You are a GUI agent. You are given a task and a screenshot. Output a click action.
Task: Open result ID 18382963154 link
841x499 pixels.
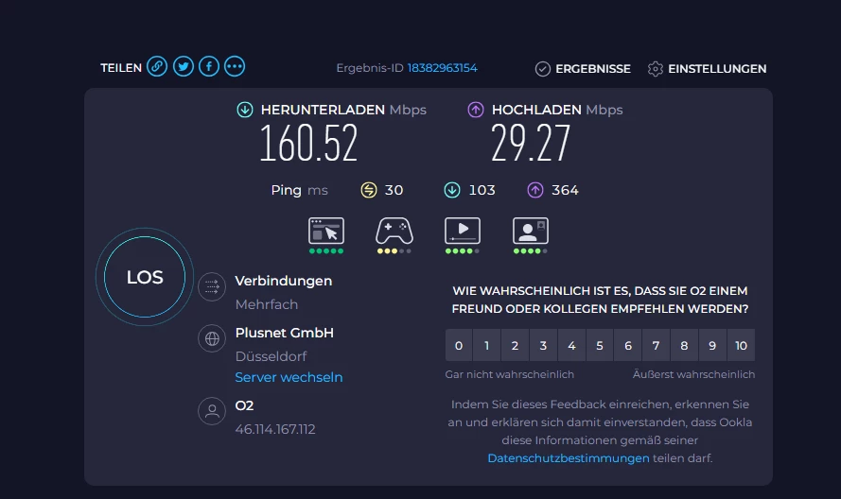(x=442, y=68)
